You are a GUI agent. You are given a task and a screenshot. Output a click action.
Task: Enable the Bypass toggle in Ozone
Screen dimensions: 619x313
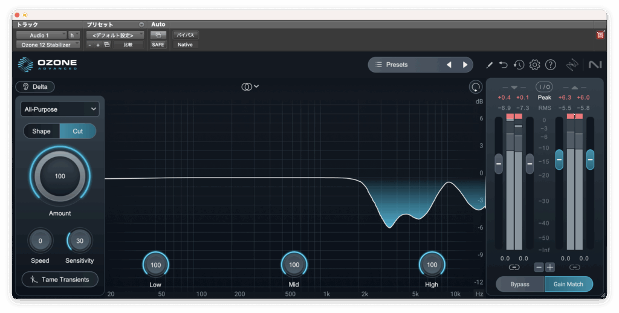tap(520, 284)
